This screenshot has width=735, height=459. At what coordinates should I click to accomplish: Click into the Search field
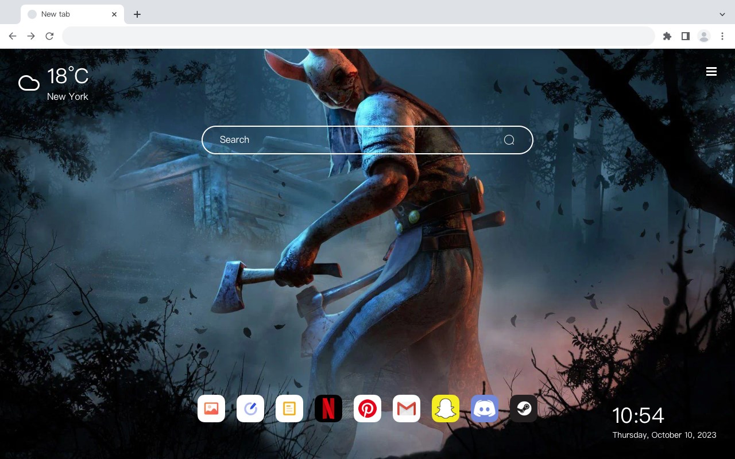tap(367, 140)
